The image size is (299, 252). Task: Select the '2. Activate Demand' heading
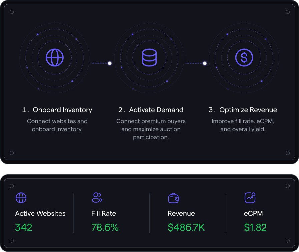(151, 110)
